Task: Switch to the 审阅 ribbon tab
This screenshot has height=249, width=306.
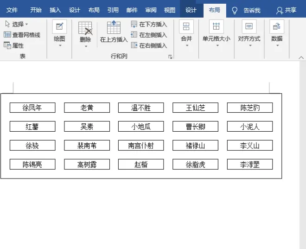Action: click(x=151, y=10)
